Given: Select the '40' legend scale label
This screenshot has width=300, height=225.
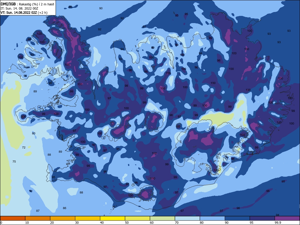Looking at the screenshot, I should coord(102,223).
